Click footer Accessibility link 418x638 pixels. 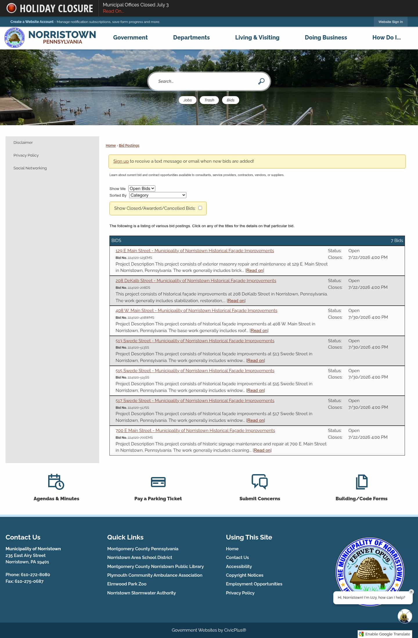click(239, 567)
